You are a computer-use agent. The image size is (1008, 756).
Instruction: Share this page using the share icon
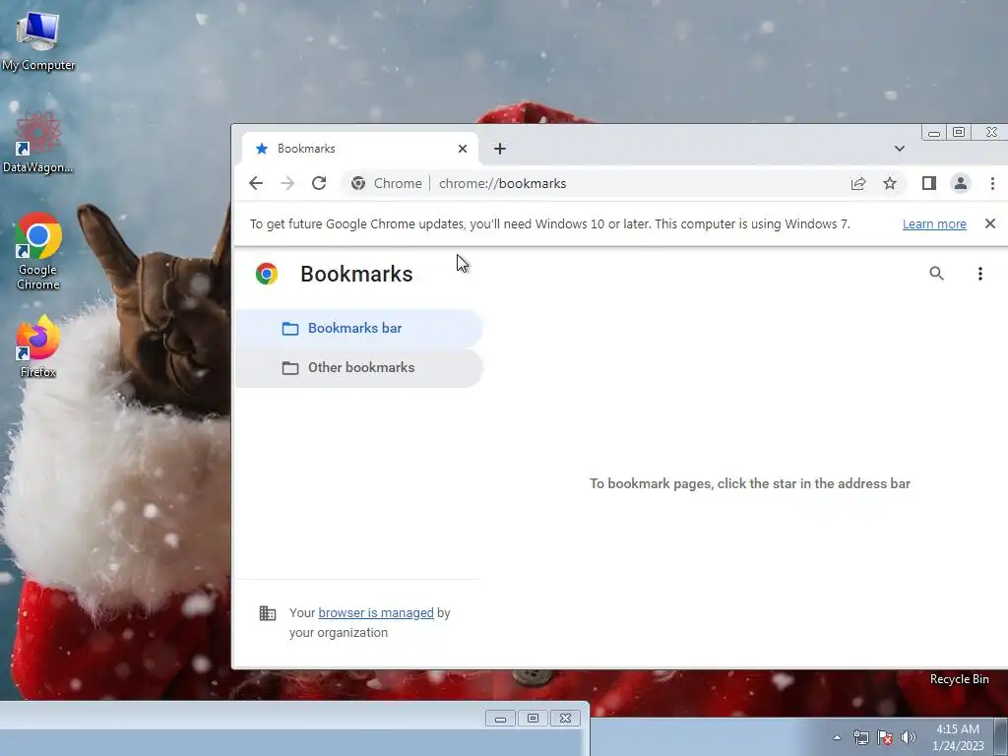[x=858, y=184]
